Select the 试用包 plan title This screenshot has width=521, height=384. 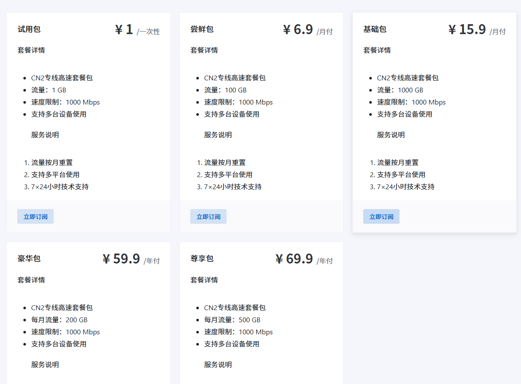tap(29, 29)
